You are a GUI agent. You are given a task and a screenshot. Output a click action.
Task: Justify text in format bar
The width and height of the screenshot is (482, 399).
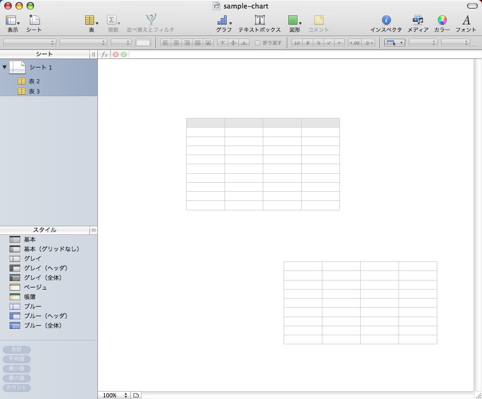[x=198, y=43]
